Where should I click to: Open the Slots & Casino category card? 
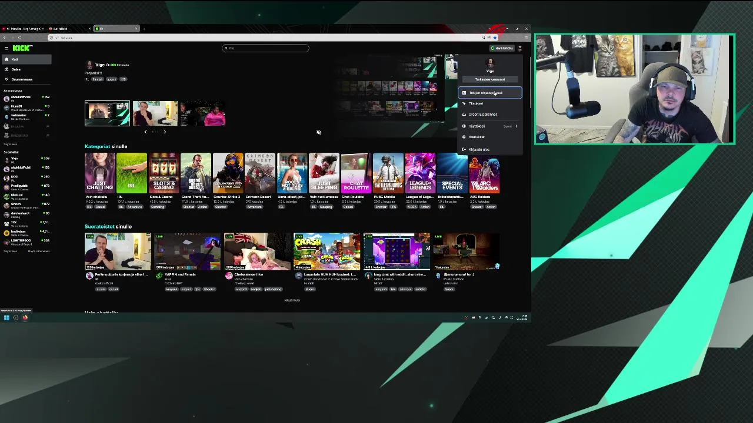click(164, 173)
